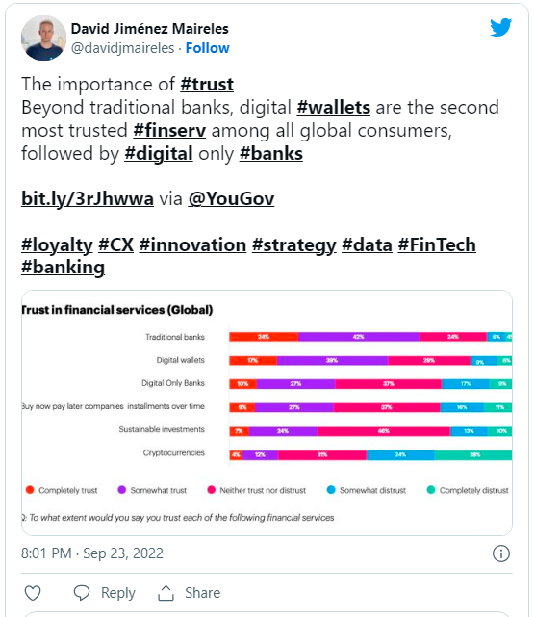Open the #finserv hashtag link
The image size is (535, 617).
point(169,131)
